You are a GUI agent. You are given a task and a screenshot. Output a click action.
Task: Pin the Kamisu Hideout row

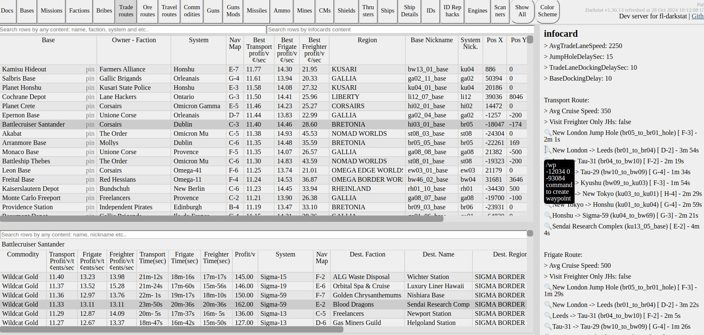[x=90, y=69]
